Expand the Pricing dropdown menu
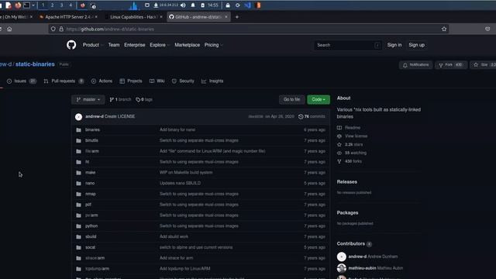This screenshot has height=279, width=496. pos(214,45)
